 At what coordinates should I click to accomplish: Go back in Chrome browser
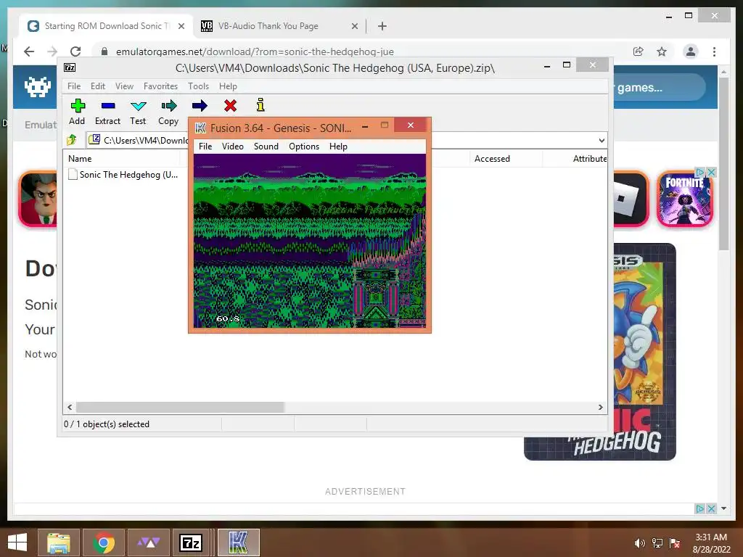(x=29, y=51)
